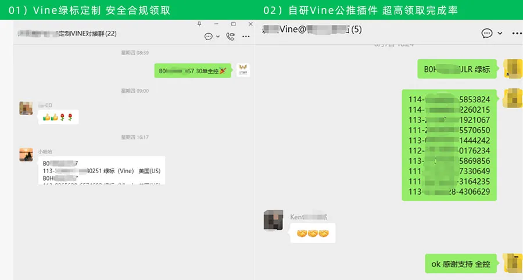Click VINE对接群 (22) group title
The image size is (523, 280).
67,33
